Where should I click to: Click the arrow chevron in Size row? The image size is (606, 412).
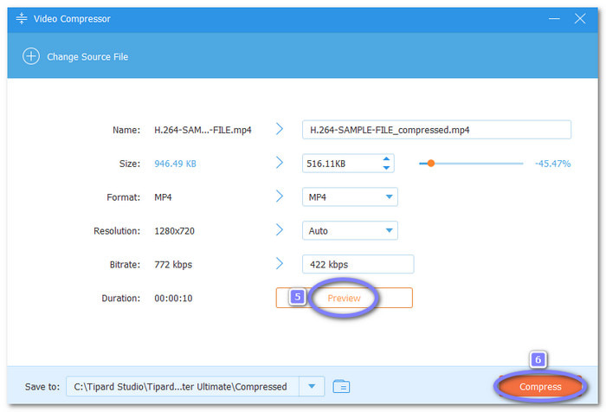[x=280, y=163]
